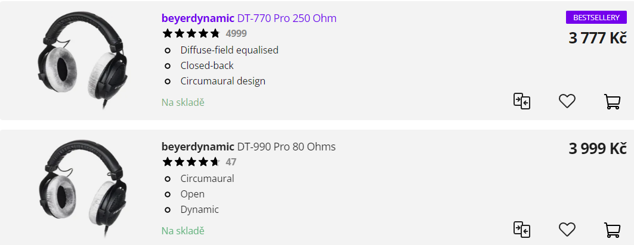
Task: Favorite the DT-990 Pro with heart icon
Action: pyautogui.click(x=567, y=230)
